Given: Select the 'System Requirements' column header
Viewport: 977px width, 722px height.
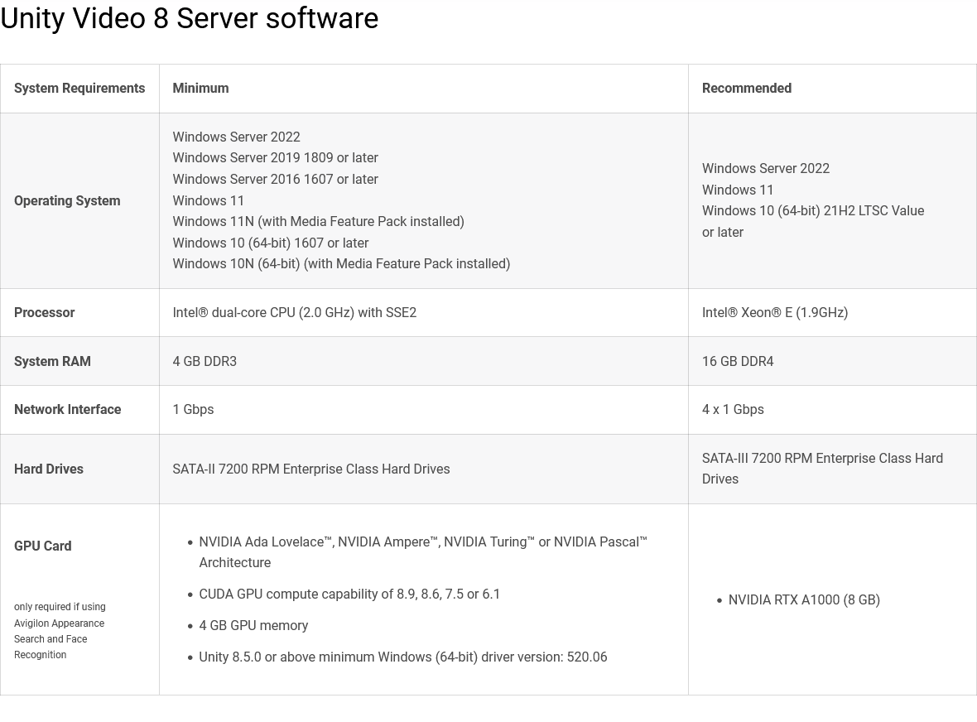Looking at the screenshot, I should tap(79, 89).
